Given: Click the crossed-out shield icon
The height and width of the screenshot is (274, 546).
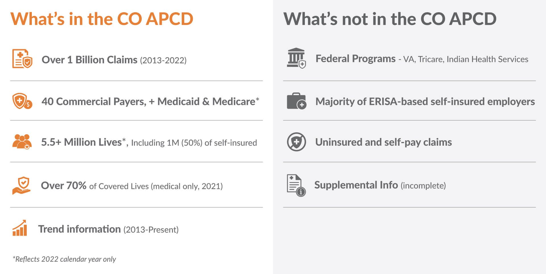Looking at the screenshot, I should click(x=296, y=142).
